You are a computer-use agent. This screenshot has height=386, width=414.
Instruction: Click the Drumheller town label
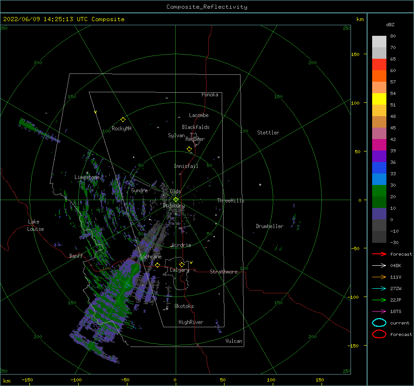pyautogui.click(x=270, y=226)
